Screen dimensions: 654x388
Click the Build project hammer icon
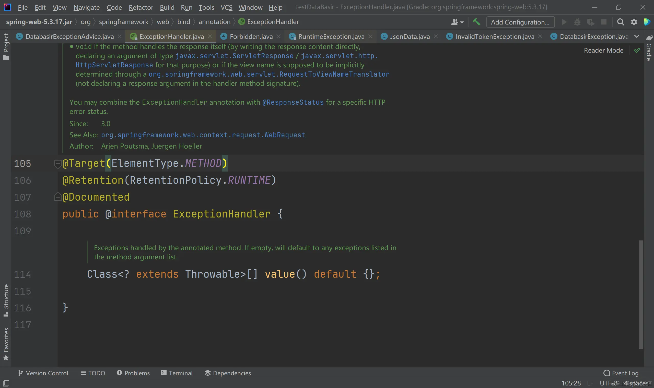click(476, 22)
